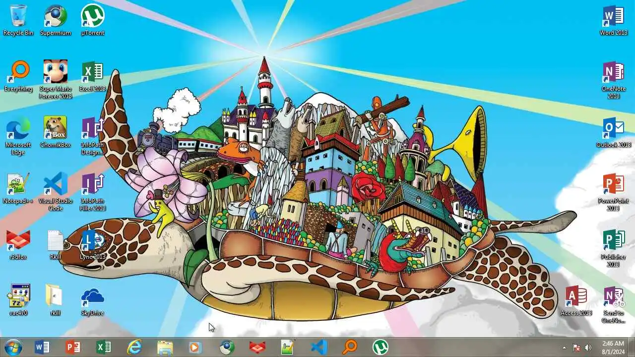Viewport: 635px width, 357px height.
Task: Select the Word 2013 desktop shortcut
Action: tap(614, 20)
